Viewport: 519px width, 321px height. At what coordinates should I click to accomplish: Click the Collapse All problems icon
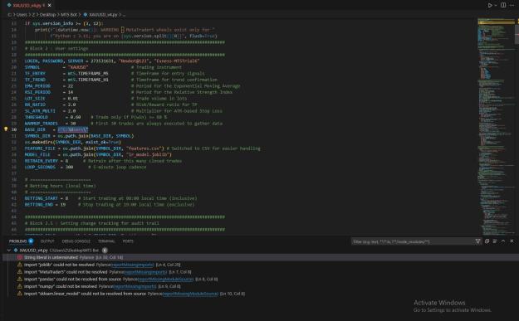tap(487, 241)
